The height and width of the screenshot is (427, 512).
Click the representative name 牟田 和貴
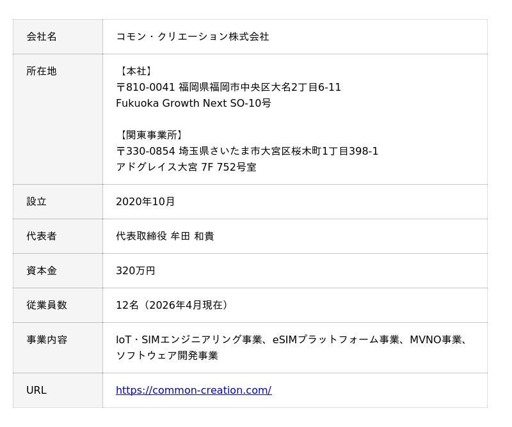(192, 236)
